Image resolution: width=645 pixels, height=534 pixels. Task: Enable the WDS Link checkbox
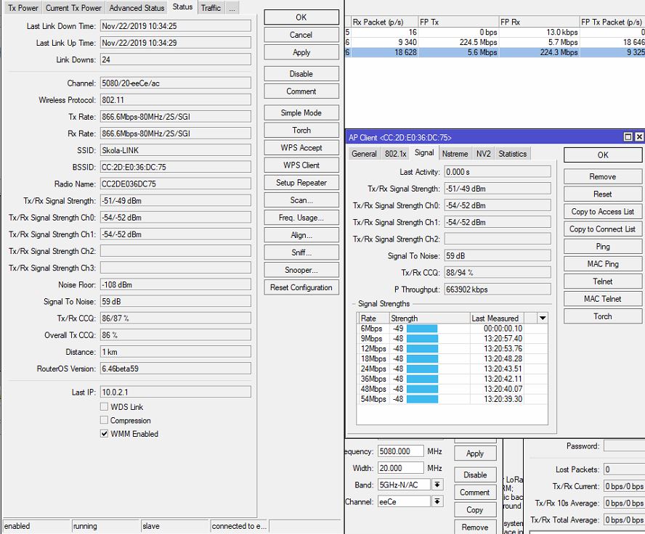click(104, 406)
